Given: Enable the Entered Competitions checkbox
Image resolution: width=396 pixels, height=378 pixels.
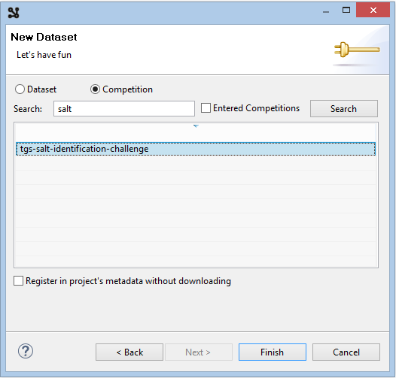Looking at the screenshot, I should (x=206, y=108).
